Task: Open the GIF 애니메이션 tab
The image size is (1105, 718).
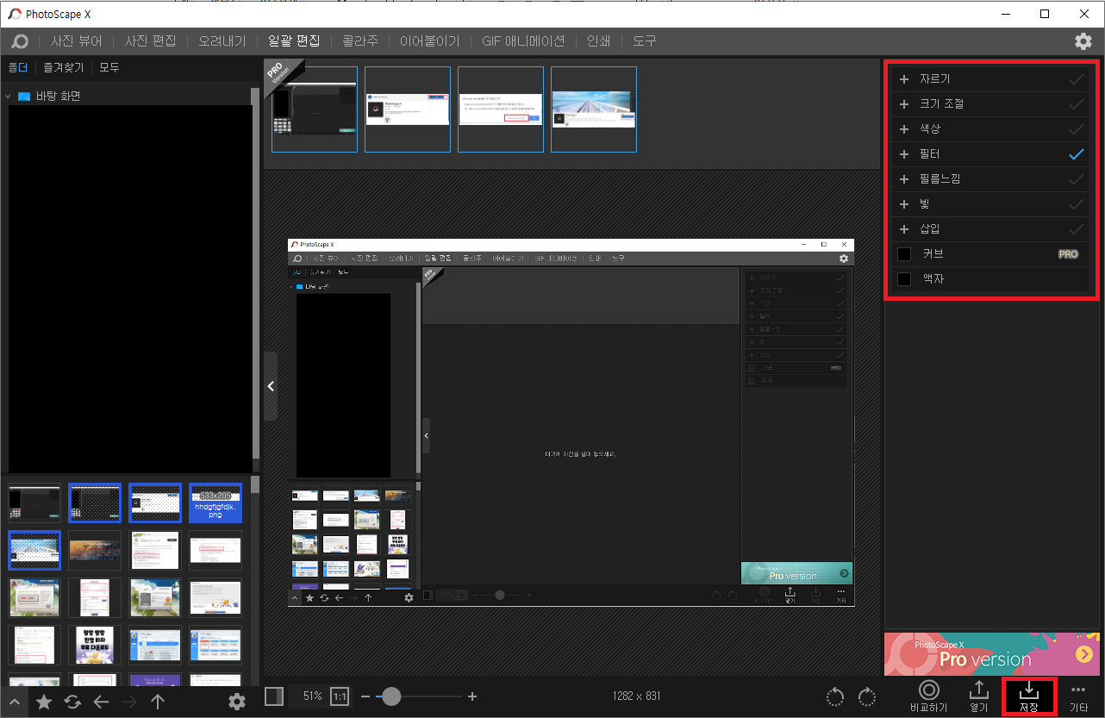Action: tap(523, 41)
